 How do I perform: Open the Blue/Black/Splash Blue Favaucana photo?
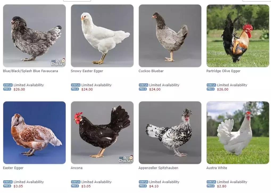point(34,36)
